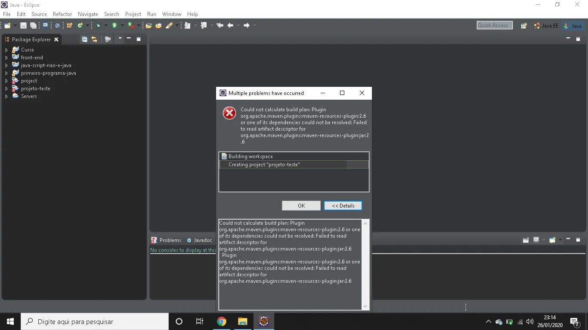Click the Skip All Breakpoints icon
Image resolution: width=588 pixels, height=330 pixels.
coord(57,26)
